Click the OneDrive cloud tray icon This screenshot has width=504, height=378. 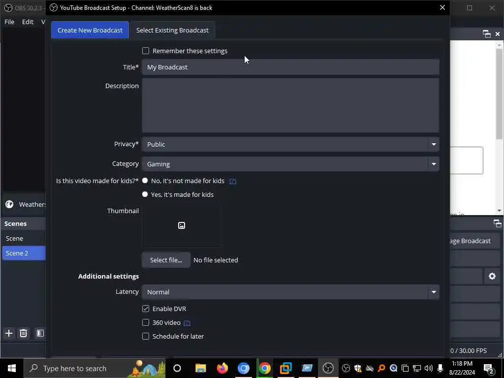click(370, 368)
